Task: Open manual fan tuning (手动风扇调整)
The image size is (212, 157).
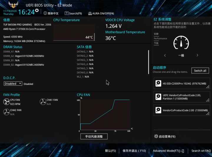Action: click(94, 136)
